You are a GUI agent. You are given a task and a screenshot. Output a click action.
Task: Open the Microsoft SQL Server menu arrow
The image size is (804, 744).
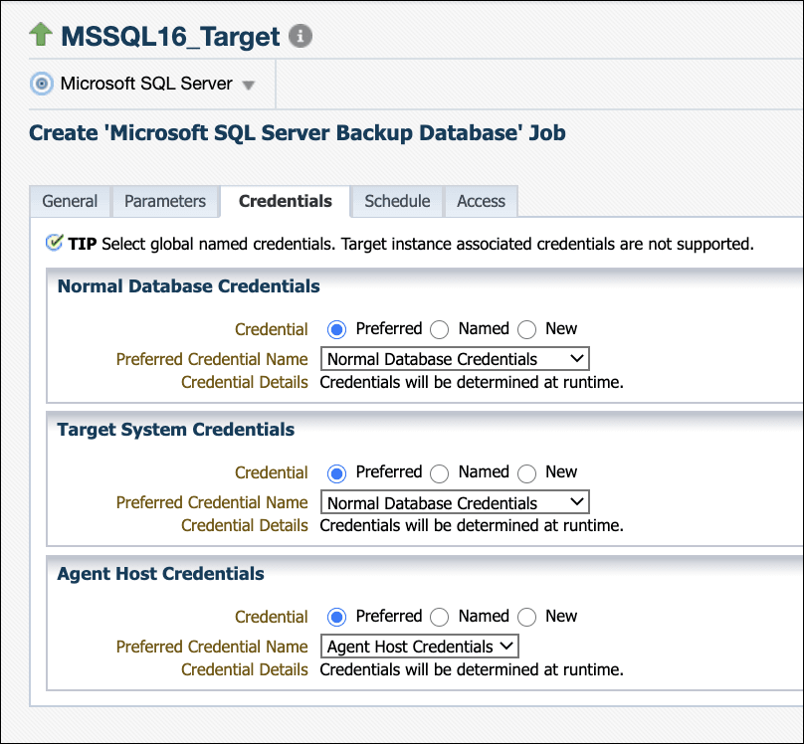coord(249,86)
